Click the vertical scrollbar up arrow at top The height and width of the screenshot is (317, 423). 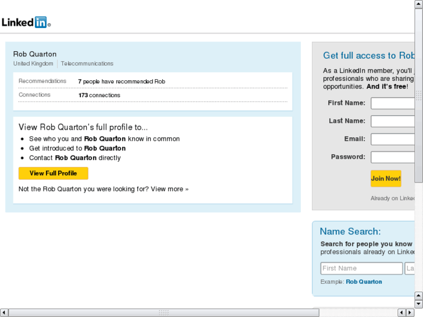tap(419, 4)
